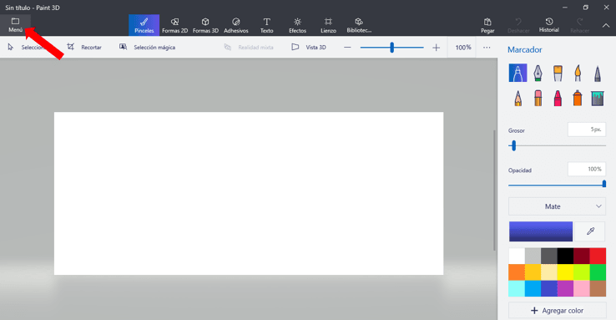This screenshot has width=616, height=320.
Task: Click the Opacidad value field
Action: tap(587, 169)
